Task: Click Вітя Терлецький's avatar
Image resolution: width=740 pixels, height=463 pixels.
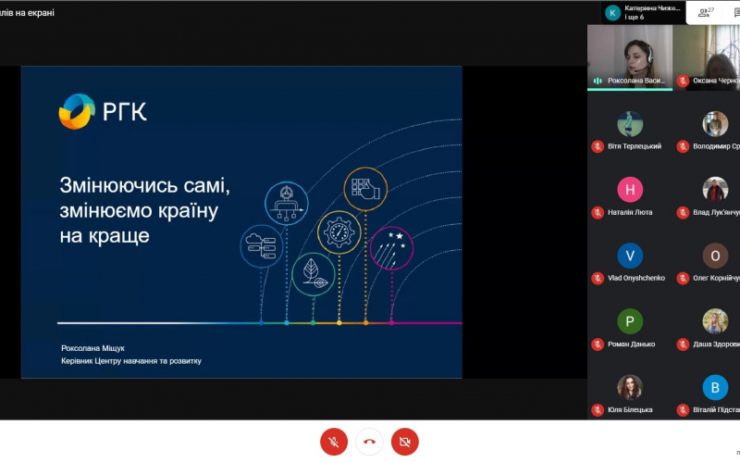Action: tap(630, 123)
